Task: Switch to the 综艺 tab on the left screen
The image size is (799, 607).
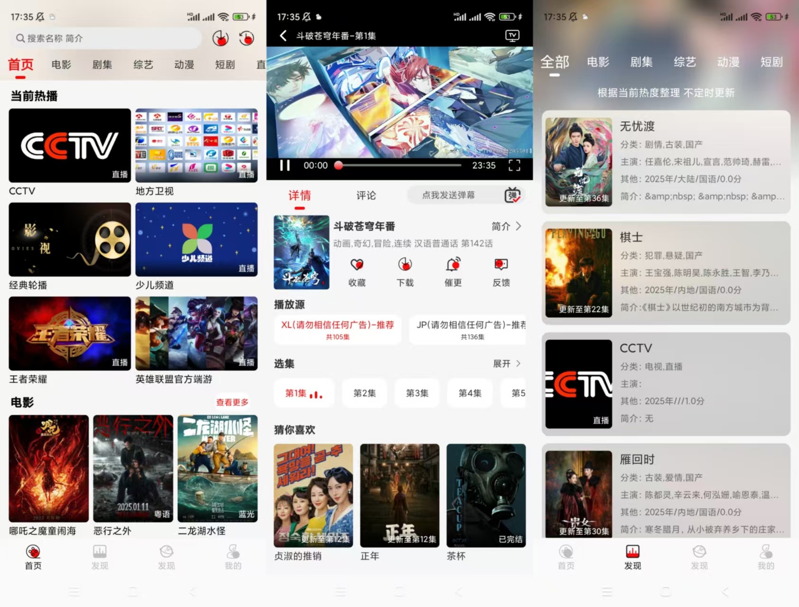Action: [143, 64]
